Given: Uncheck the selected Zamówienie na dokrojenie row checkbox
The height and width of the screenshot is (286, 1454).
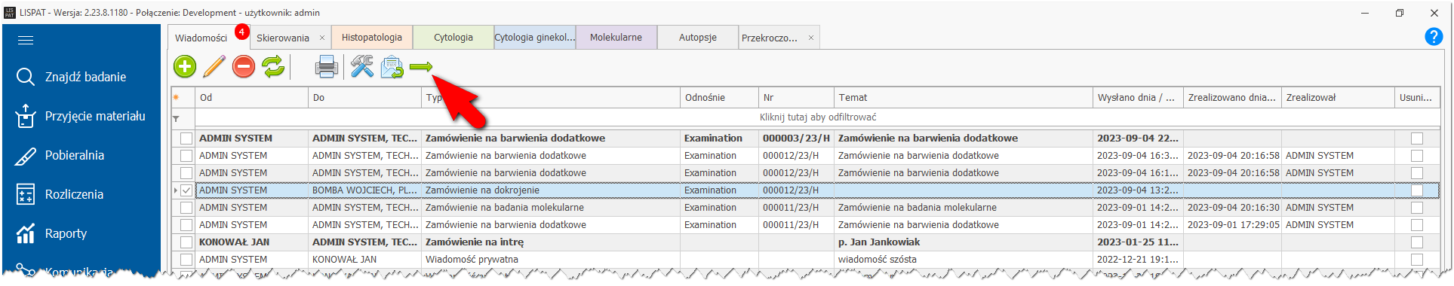Looking at the screenshot, I should coord(186,190).
